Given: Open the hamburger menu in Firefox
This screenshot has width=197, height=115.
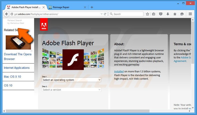Looking at the screenshot, I should (190, 14).
